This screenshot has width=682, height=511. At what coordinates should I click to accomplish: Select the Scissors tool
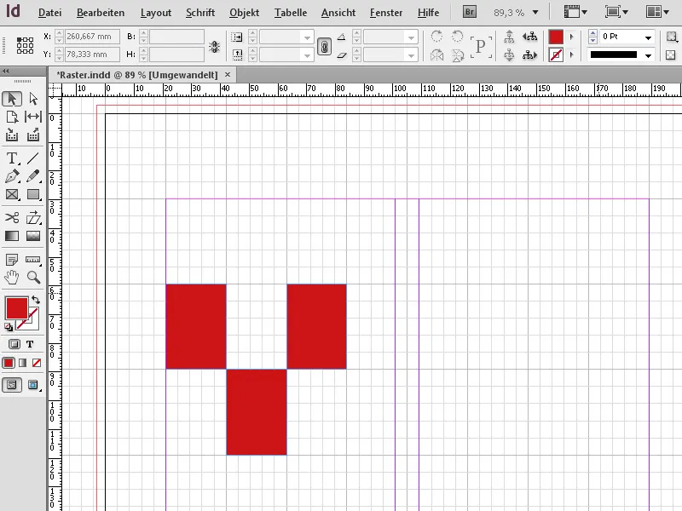tap(12, 217)
